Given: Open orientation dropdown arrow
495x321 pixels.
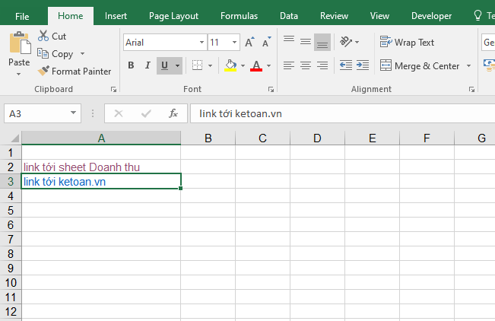Looking at the screenshot, I should [x=357, y=42].
